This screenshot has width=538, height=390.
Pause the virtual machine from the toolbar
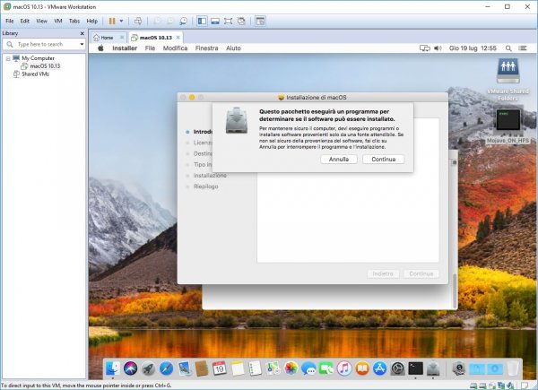coord(112,21)
